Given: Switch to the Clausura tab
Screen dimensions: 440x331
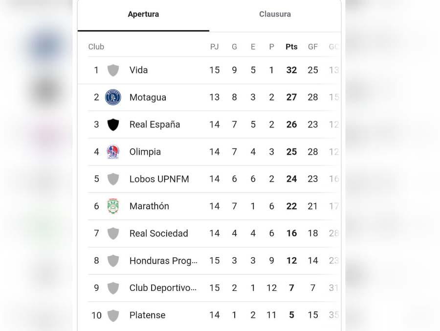Looking at the screenshot, I should click(x=275, y=14).
